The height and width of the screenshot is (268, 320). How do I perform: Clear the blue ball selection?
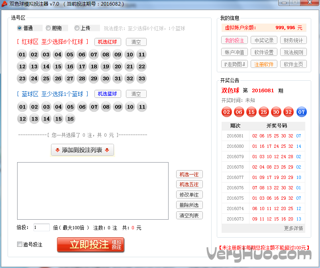click(136, 94)
